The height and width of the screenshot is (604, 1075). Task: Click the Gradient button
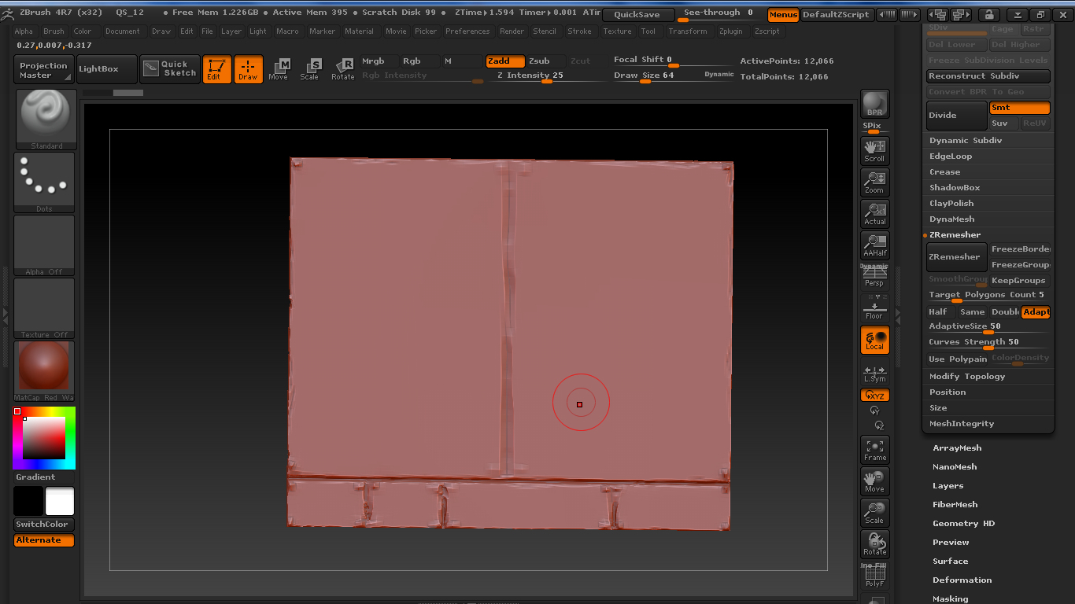pos(44,477)
